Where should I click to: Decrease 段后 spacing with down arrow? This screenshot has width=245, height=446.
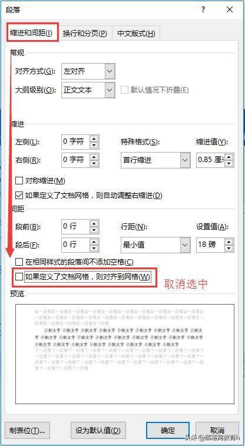pos(95,248)
